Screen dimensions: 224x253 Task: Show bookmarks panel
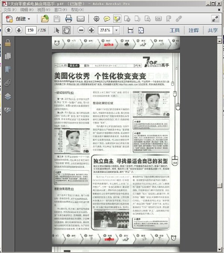tap(8, 69)
